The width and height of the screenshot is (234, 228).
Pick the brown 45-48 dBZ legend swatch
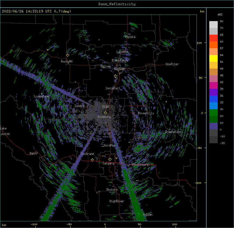point(213,72)
